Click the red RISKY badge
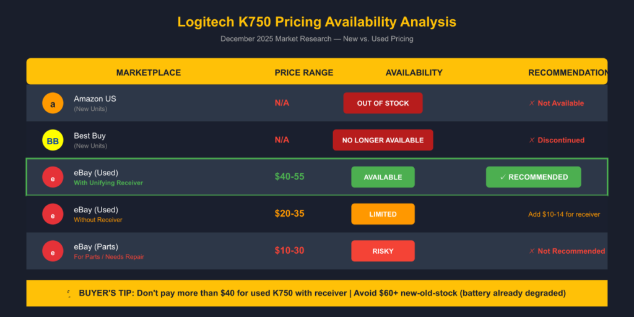This screenshot has width=634, height=317. 383,251
